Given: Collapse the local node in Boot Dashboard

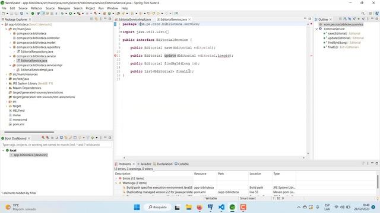Looking at the screenshot, I should (x=3, y=150).
